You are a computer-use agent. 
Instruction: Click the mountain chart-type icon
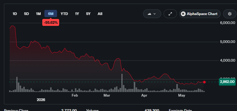click(149, 14)
